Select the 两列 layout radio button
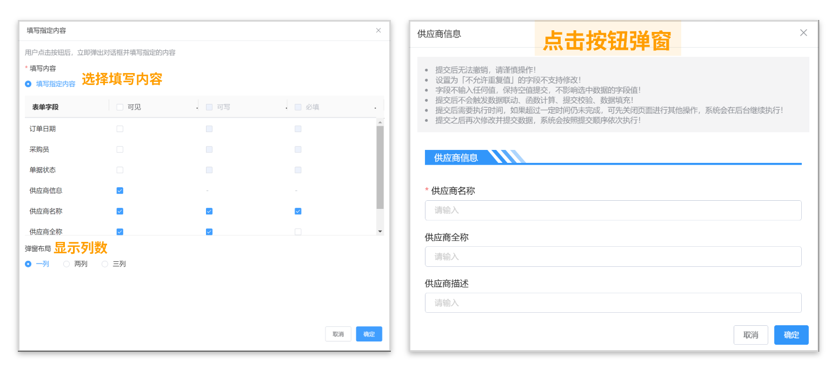 click(x=66, y=264)
